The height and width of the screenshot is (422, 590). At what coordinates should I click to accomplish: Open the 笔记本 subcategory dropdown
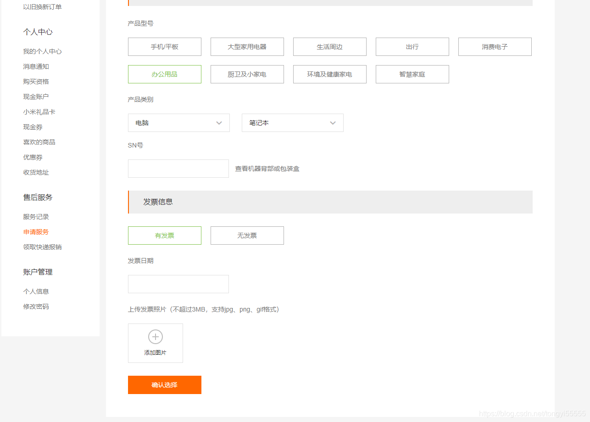coord(292,123)
